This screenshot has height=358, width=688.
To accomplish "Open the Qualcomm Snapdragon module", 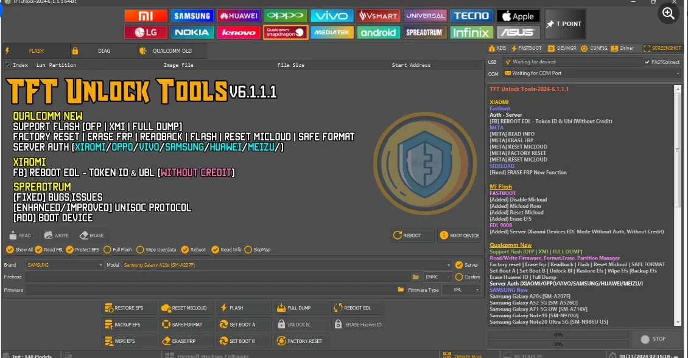I will click(x=285, y=32).
